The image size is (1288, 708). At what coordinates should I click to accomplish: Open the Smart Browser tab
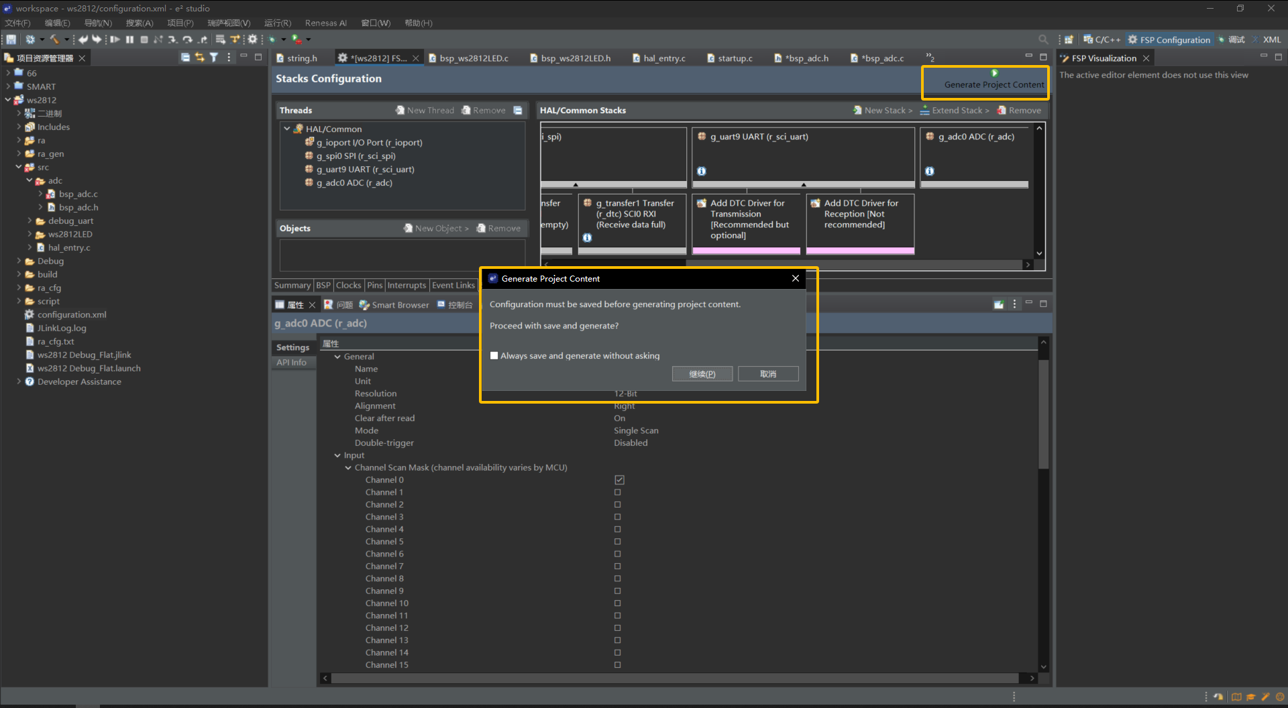[x=394, y=305]
